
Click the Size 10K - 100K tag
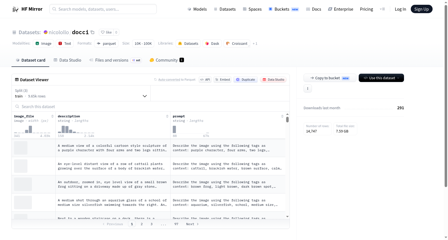(x=143, y=43)
